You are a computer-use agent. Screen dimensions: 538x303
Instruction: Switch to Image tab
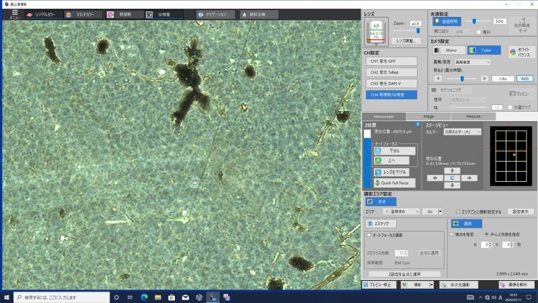(x=428, y=116)
